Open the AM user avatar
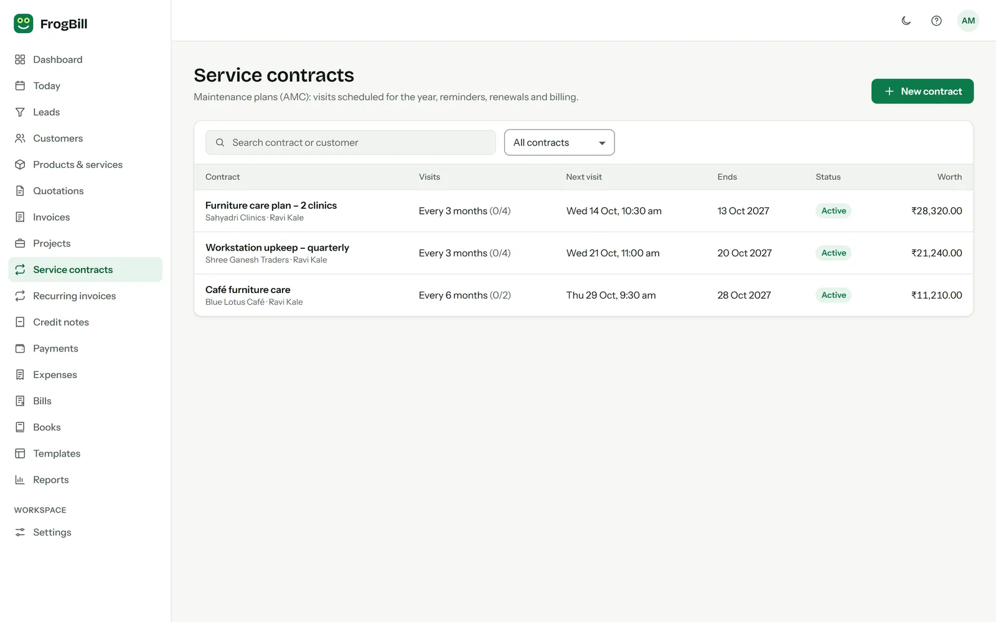This screenshot has width=996, height=622. (968, 21)
